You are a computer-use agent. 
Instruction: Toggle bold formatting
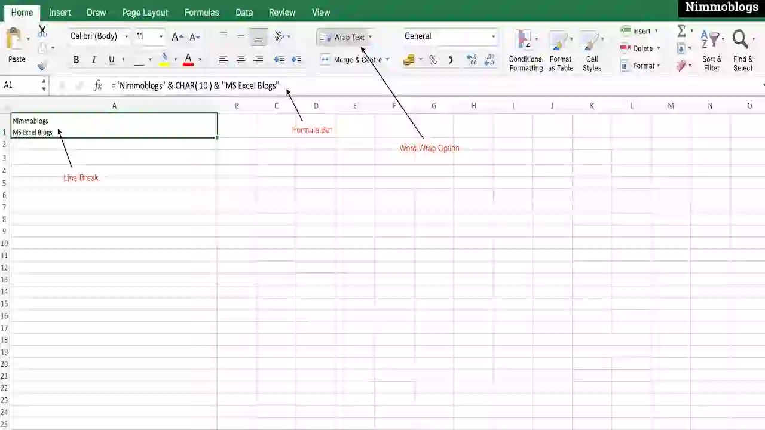coord(76,59)
